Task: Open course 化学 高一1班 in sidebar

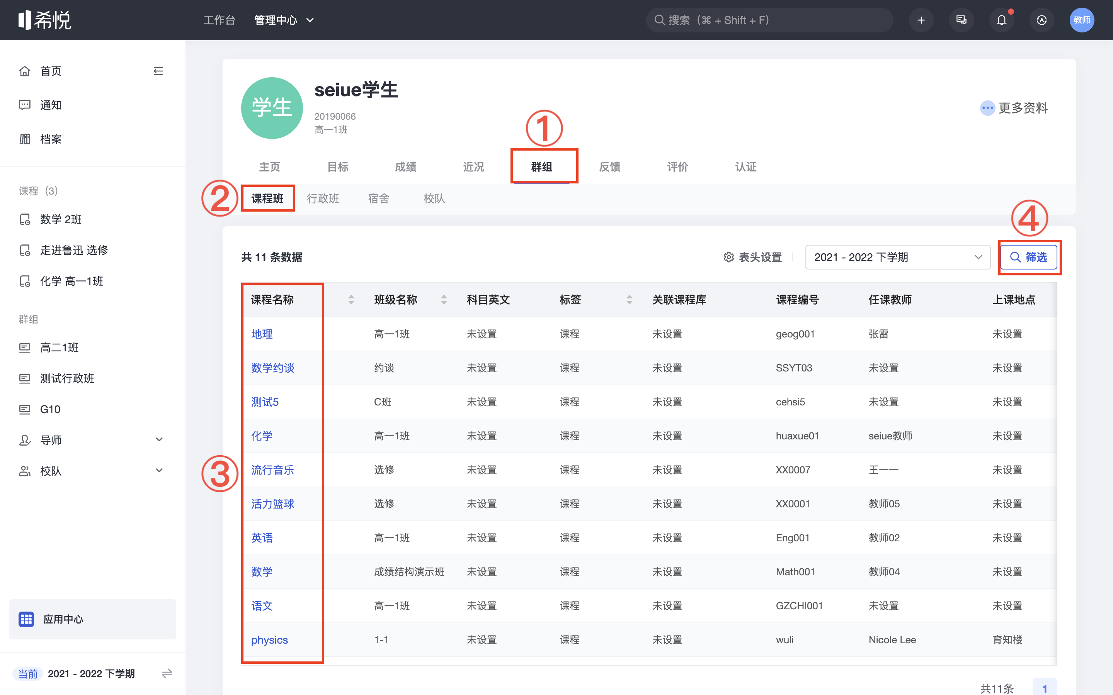Action: point(71,281)
